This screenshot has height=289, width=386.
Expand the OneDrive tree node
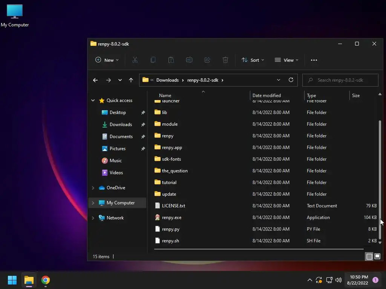[93, 188]
